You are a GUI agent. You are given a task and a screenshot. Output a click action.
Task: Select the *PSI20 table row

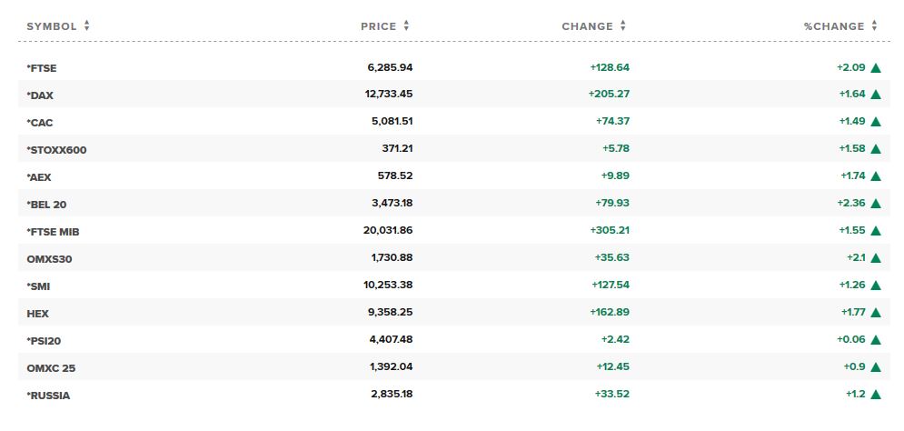pos(453,340)
